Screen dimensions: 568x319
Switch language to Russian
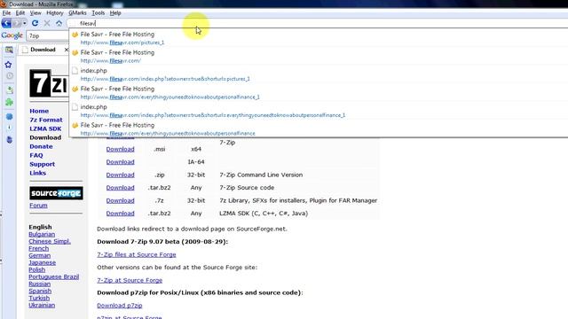[x=39, y=284]
